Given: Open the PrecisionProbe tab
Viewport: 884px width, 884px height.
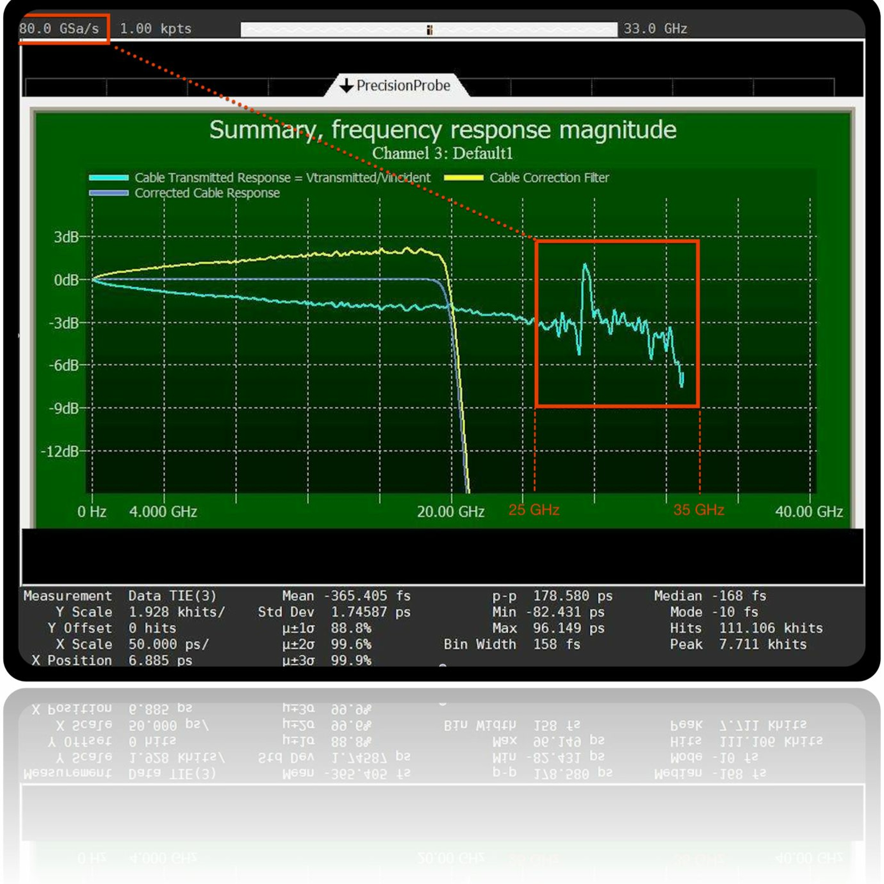Looking at the screenshot, I should [396, 85].
